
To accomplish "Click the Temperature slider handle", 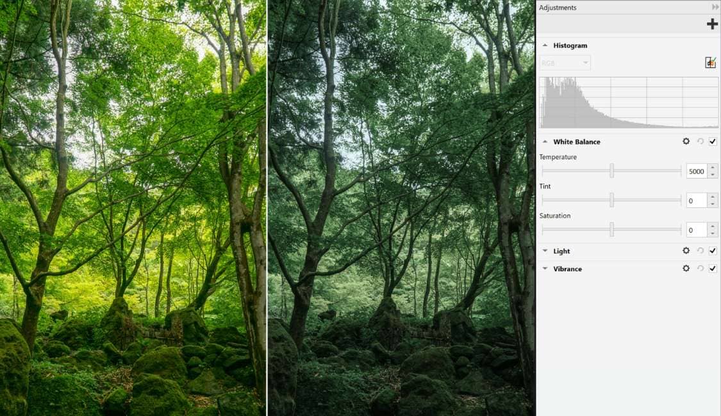I will pos(611,171).
